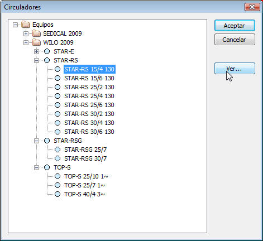Select the TOP-S 25/7 1~ text
This screenshot has width=263, height=241.
pyautogui.click(x=84, y=185)
